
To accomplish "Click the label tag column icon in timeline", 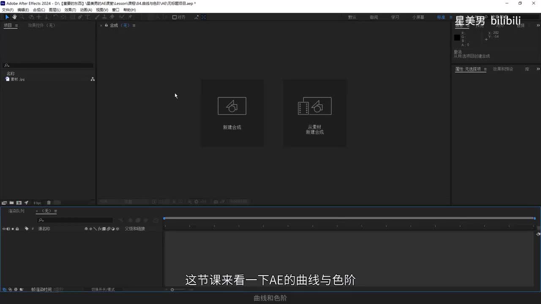I will tap(27, 229).
